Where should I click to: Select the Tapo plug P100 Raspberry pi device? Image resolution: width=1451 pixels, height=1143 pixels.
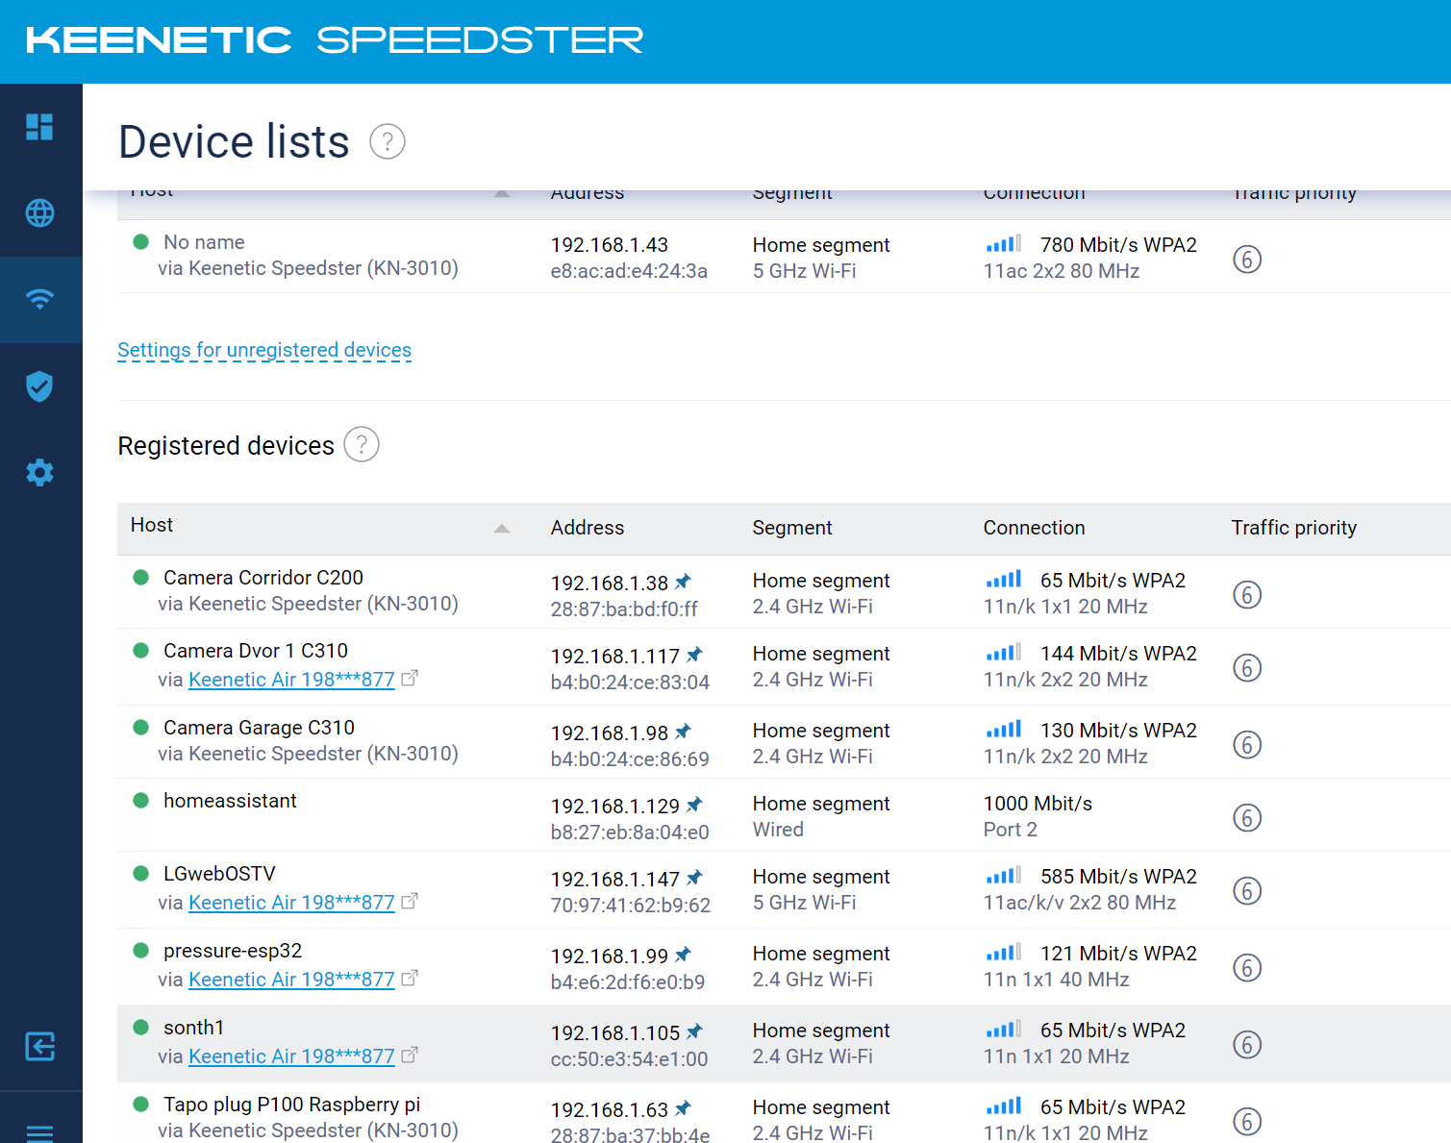tap(292, 1105)
